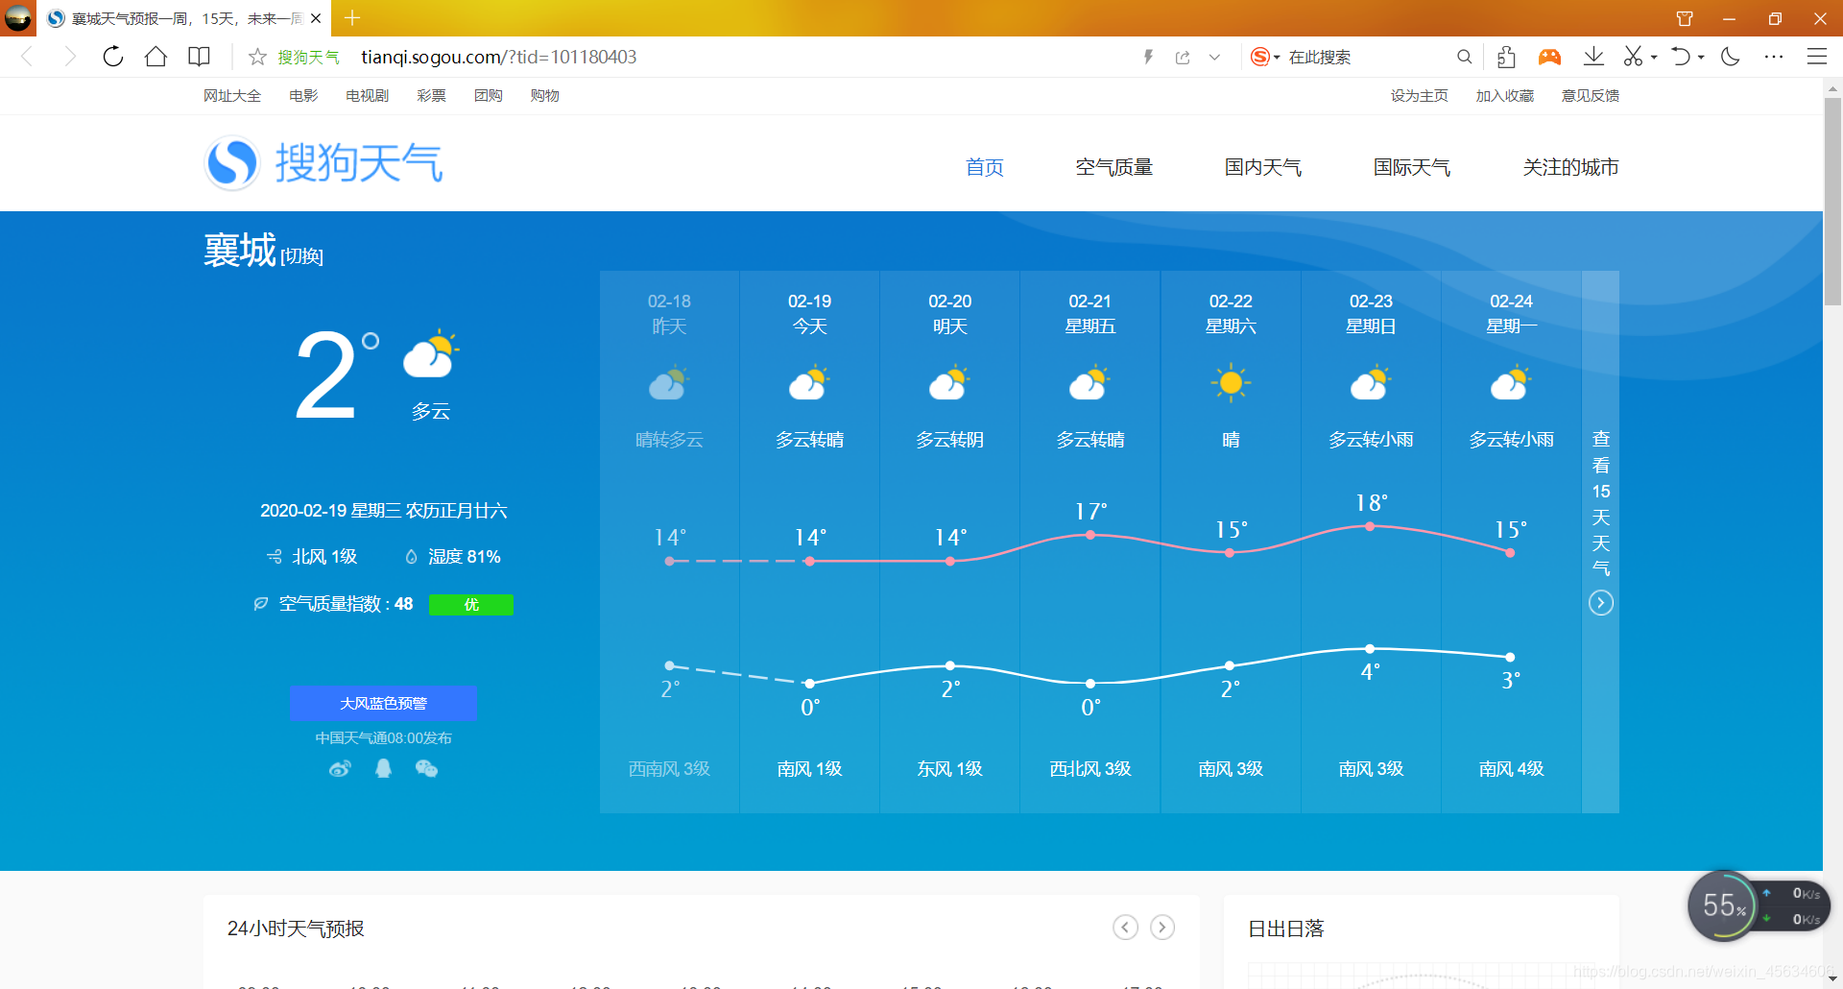Expand the screenshot tool dropdown arrow
1843x989 pixels.
tap(1654, 58)
